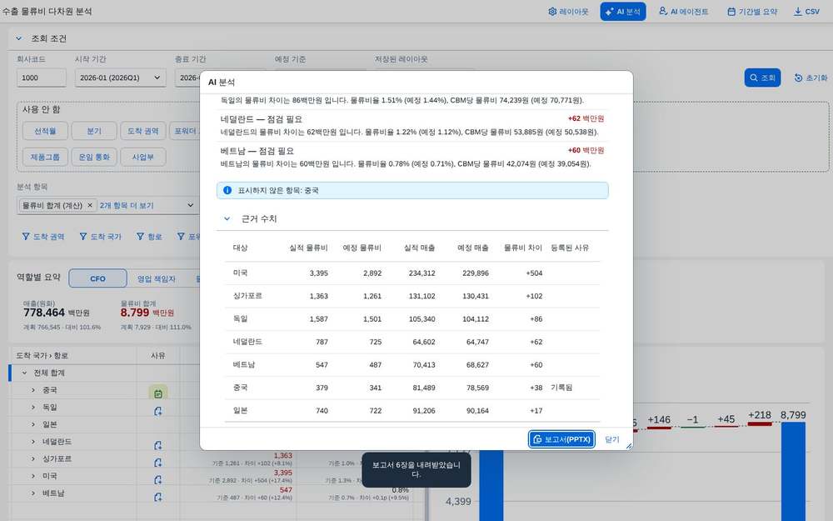The width and height of the screenshot is (833, 521).
Task: Click the magnifier icon in the 조회 button
Action: [x=753, y=78]
